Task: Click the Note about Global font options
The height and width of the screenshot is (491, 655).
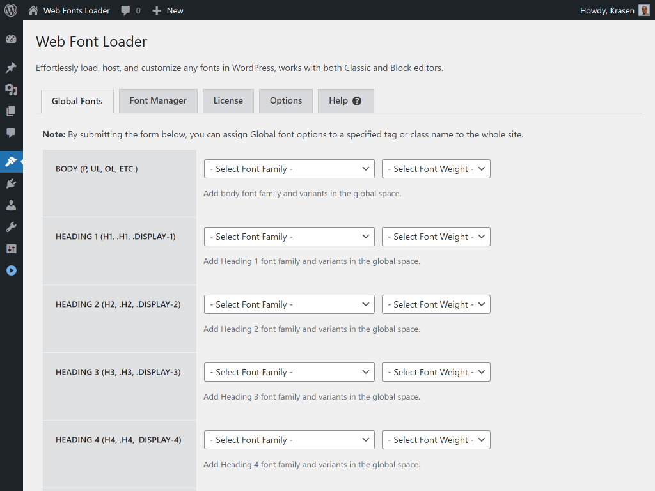Action: click(283, 134)
